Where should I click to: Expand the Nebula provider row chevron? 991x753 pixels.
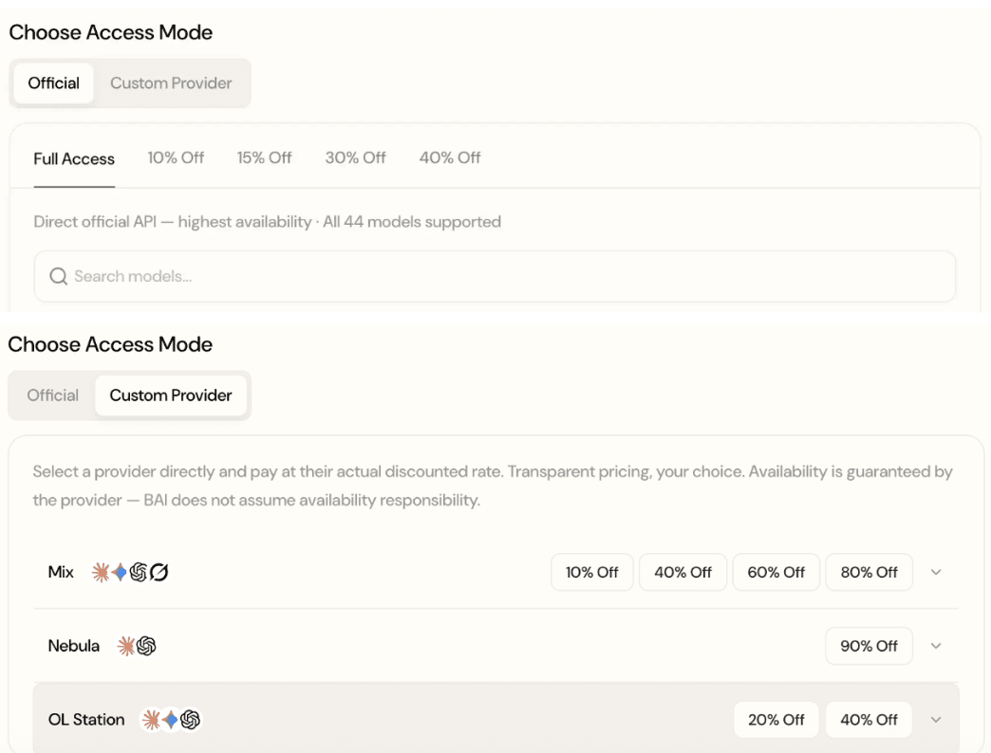936,646
